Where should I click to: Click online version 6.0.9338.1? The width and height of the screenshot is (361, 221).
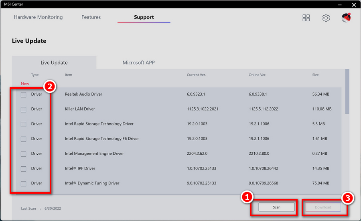[x=258, y=94]
